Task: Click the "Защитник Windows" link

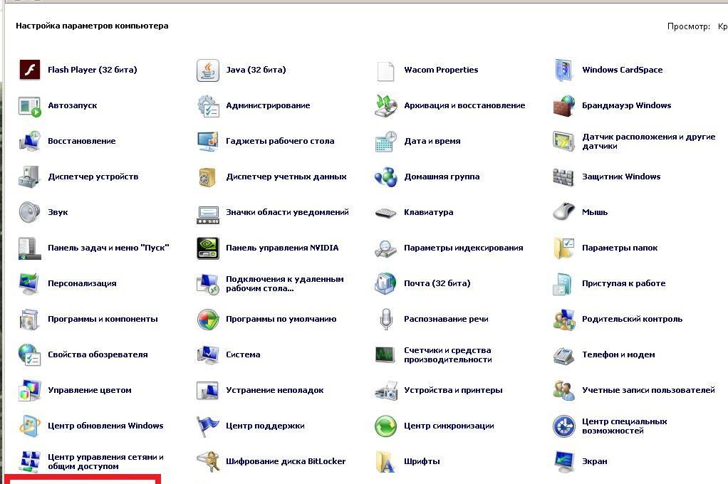Action: (x=621, y=177)
